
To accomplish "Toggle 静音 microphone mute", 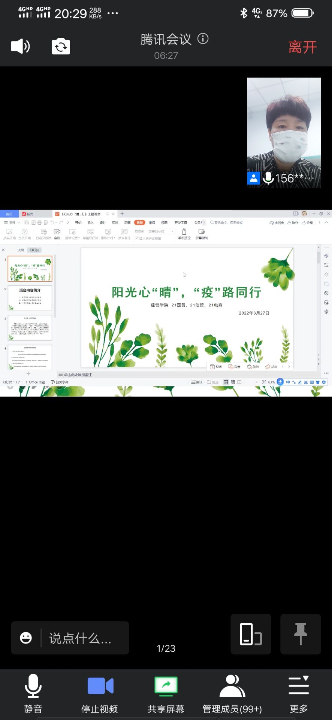I will tap(33, 693).
